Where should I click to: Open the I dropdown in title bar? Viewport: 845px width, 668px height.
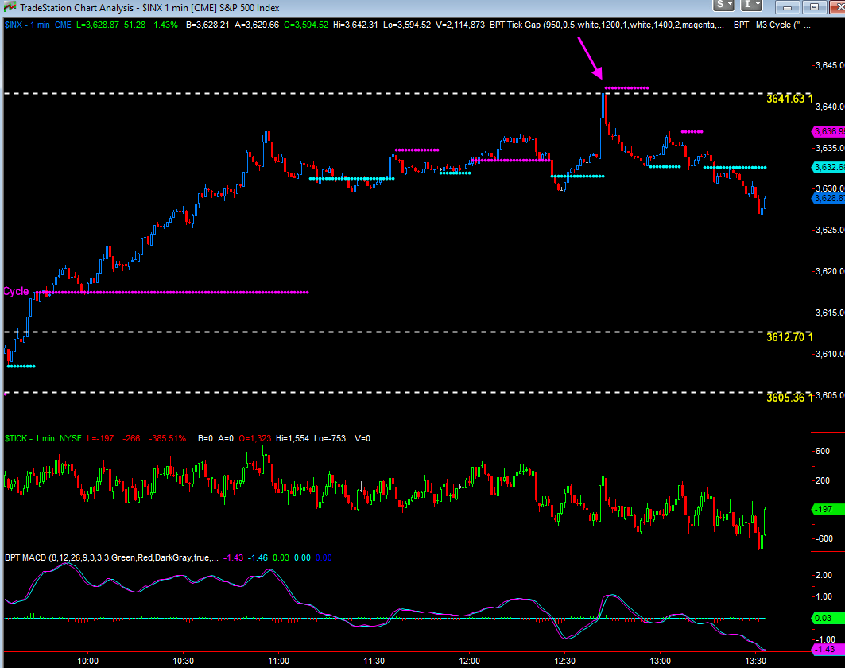pyautogui.click(x=752, y=6)
